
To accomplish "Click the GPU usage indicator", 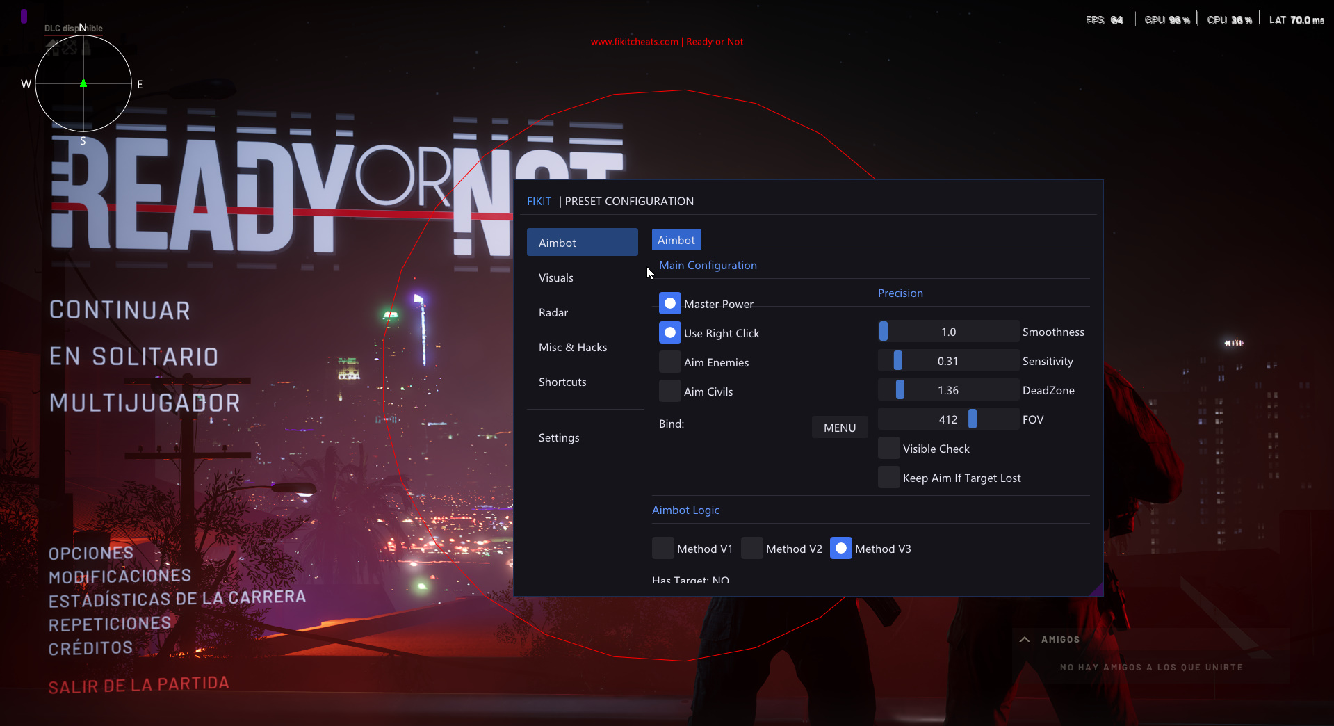I will click(x=1166, y=19).
